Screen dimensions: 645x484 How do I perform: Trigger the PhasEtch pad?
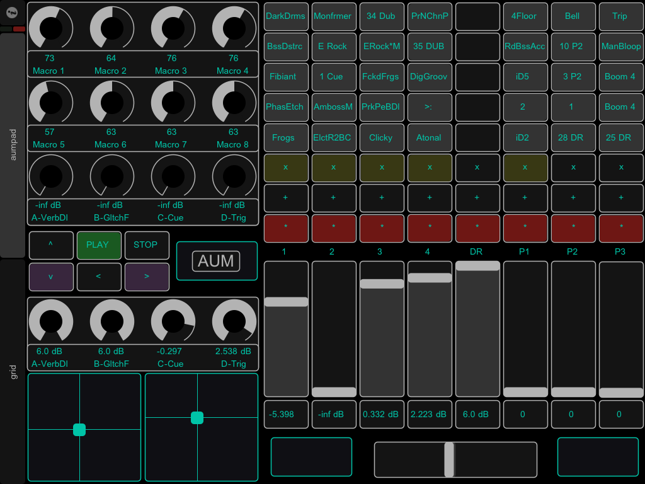point(286,107)
